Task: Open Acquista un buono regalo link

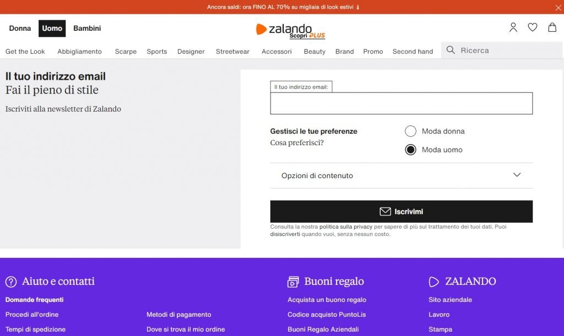Action: pyautogui.click(x=327, y=300)
